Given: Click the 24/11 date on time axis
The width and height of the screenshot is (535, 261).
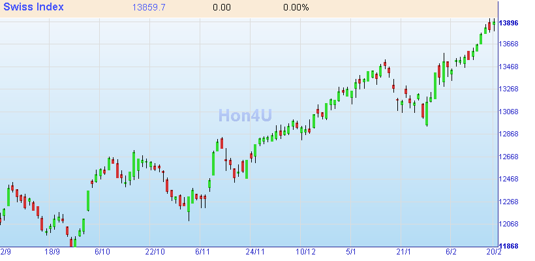Looking at the screenshot, I should (x=254, y=252).
